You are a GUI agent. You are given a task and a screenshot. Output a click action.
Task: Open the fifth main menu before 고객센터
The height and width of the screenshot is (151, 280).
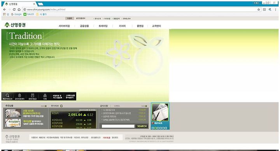[140, 26]
